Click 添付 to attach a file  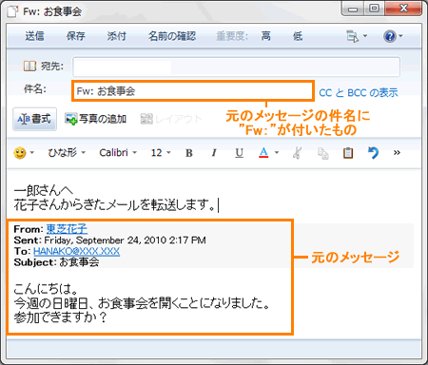coord(116,36)
